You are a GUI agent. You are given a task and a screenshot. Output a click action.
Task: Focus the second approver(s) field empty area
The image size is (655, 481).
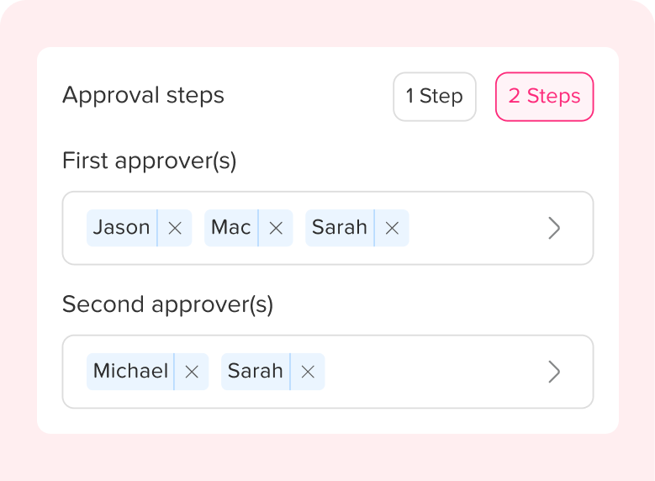tap(433, 372)
